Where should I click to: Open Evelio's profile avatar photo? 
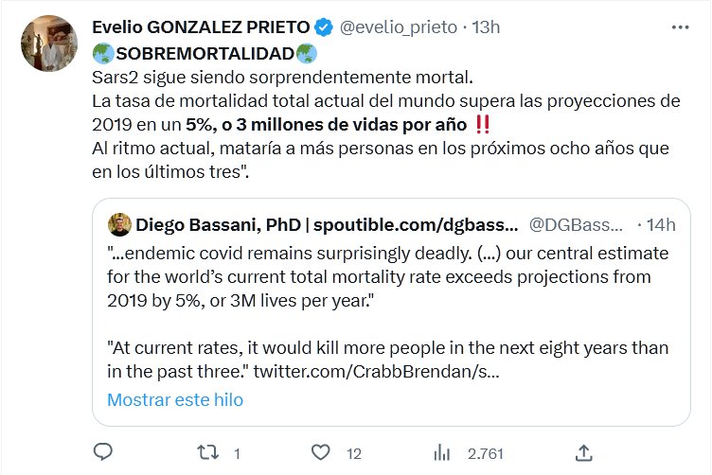pyautogui.click(x=48, y=44)
